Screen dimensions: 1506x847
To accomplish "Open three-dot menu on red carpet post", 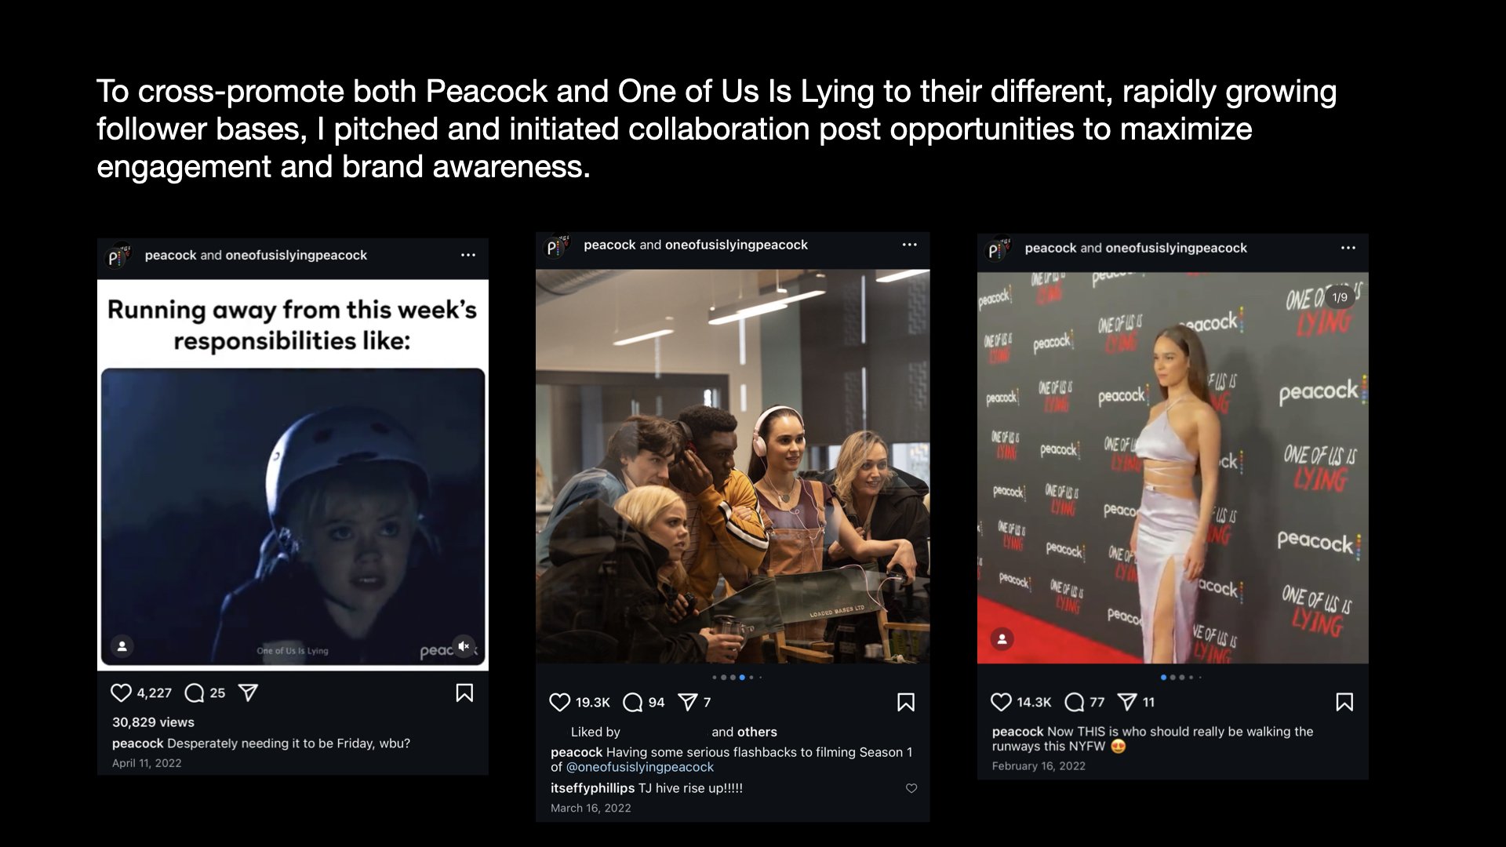I will pyautogui.click(x=1348, y=248).
